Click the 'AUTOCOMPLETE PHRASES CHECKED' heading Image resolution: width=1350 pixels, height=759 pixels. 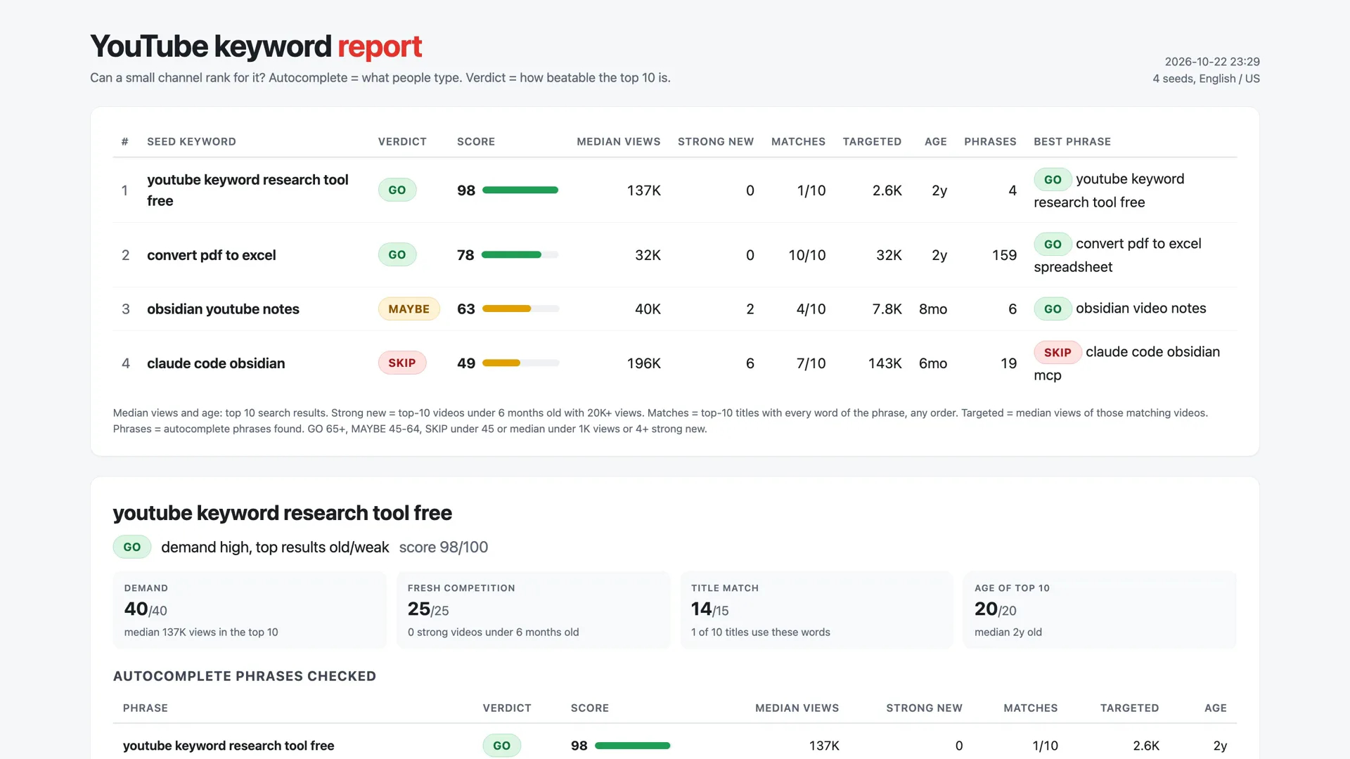245,676
